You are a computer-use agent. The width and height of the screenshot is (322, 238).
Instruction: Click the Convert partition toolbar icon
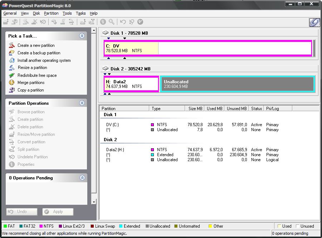pos(71,22)
